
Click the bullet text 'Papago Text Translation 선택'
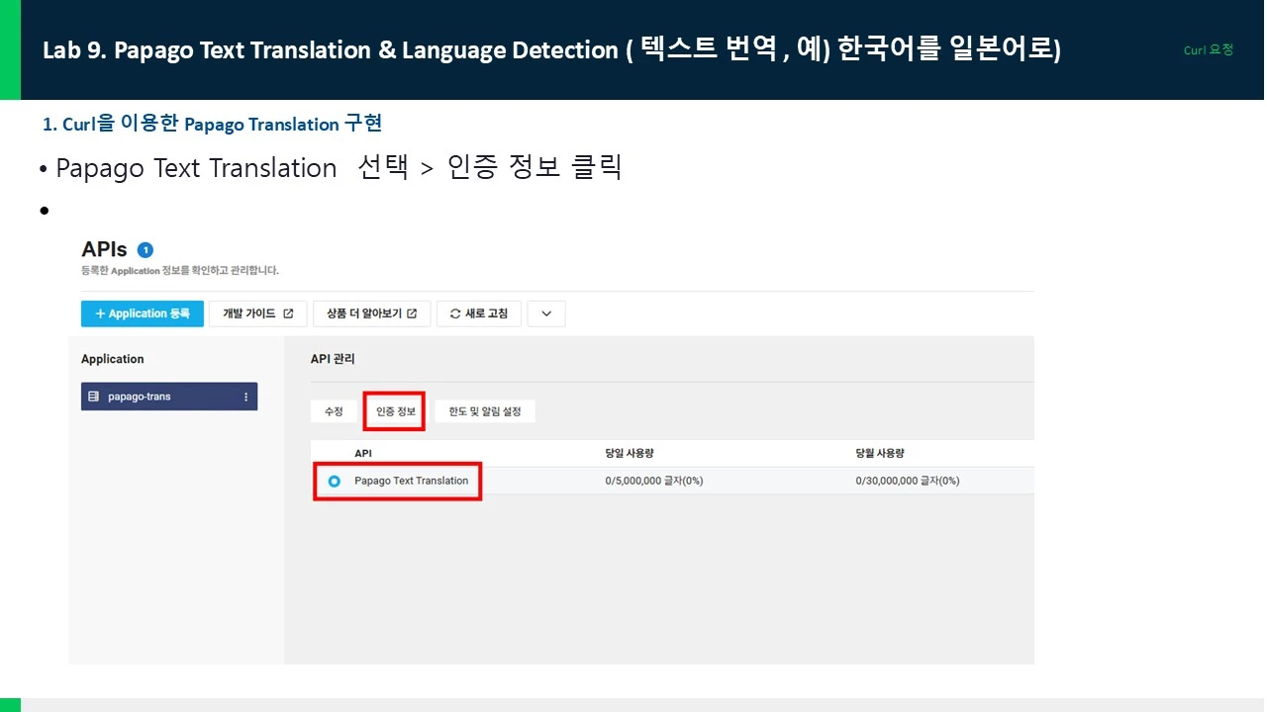232,168
